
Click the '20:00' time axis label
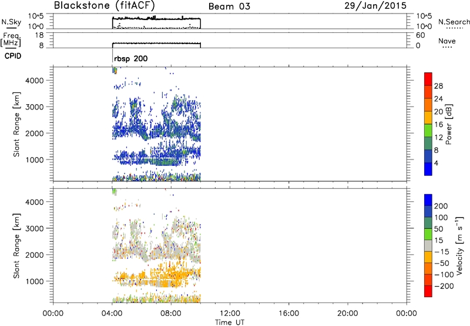[347, 314]
